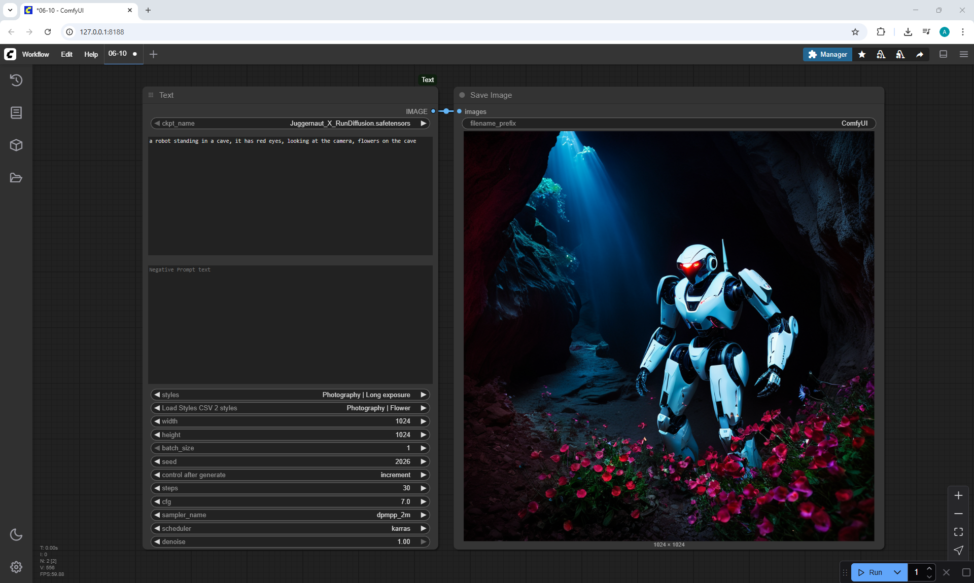Image resolution: width=974 pixels, height=583 pixels.
Task: Open the settings gear in sidebar
Action: click(16, 567)
